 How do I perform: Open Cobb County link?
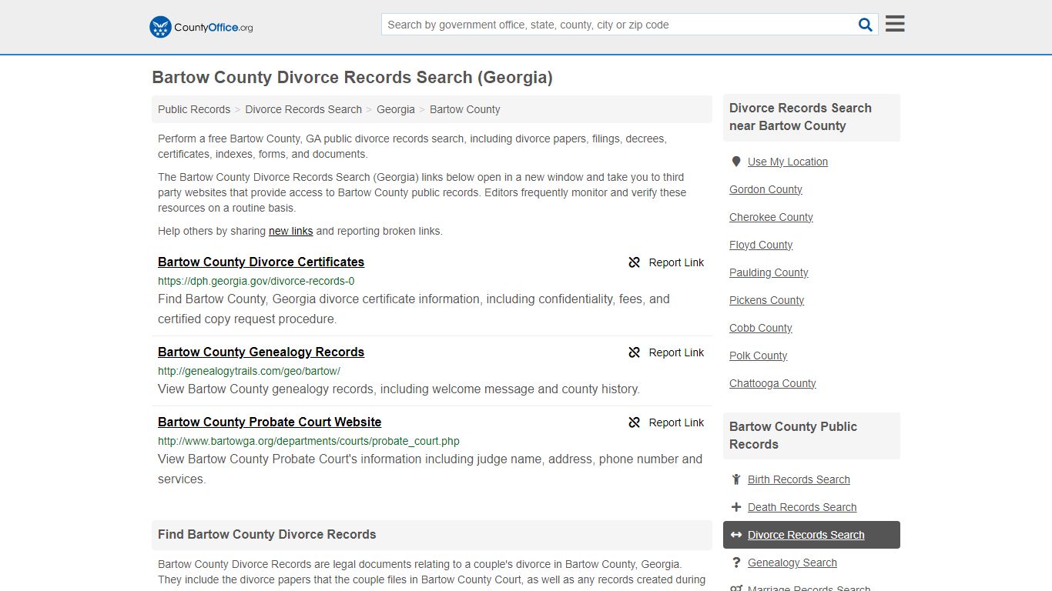761,328
